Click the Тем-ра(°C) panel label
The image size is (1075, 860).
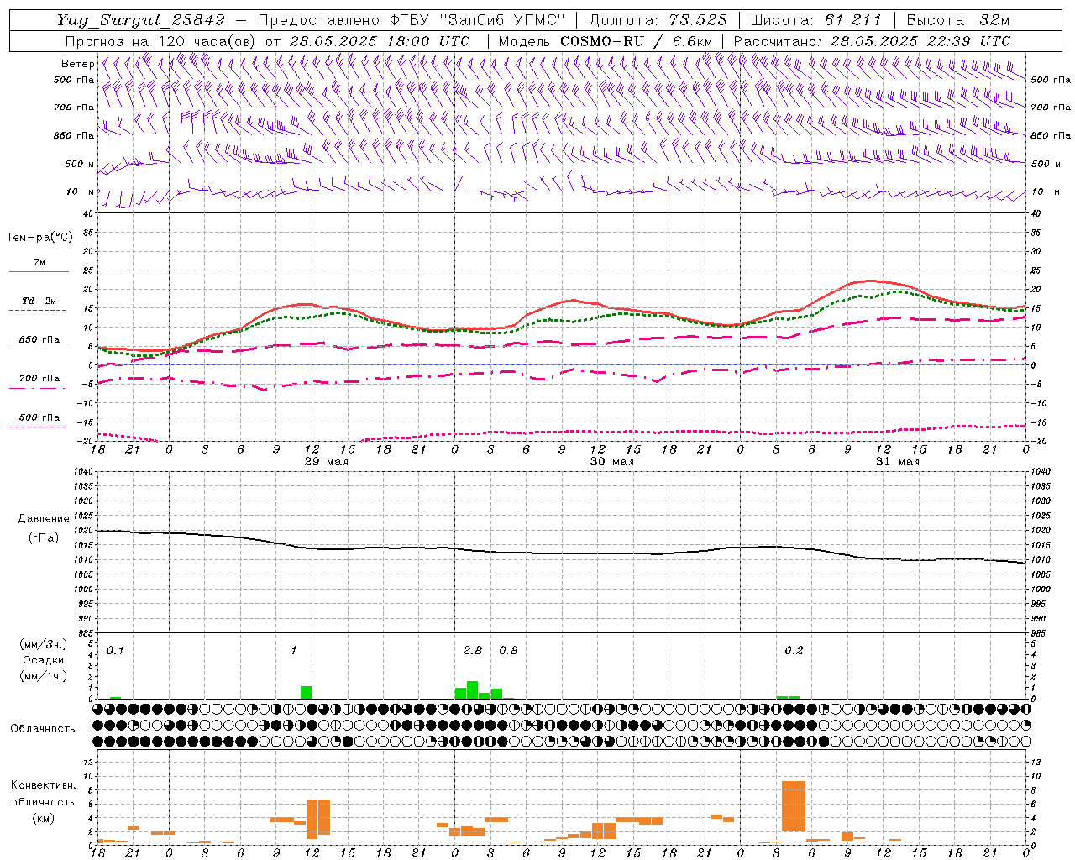pyautogui.click(x=39, y=238)
